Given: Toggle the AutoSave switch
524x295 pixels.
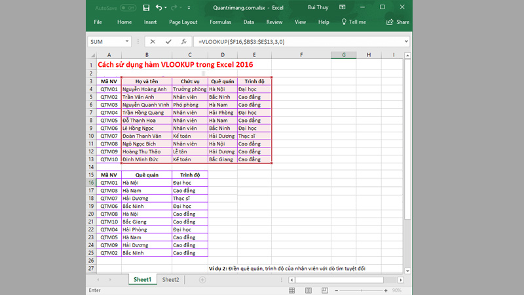Looking at the screenshot, I should point(128,8).
